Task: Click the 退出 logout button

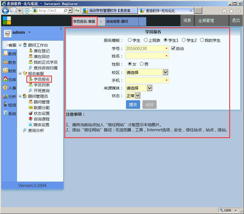Action: [236, 20]
